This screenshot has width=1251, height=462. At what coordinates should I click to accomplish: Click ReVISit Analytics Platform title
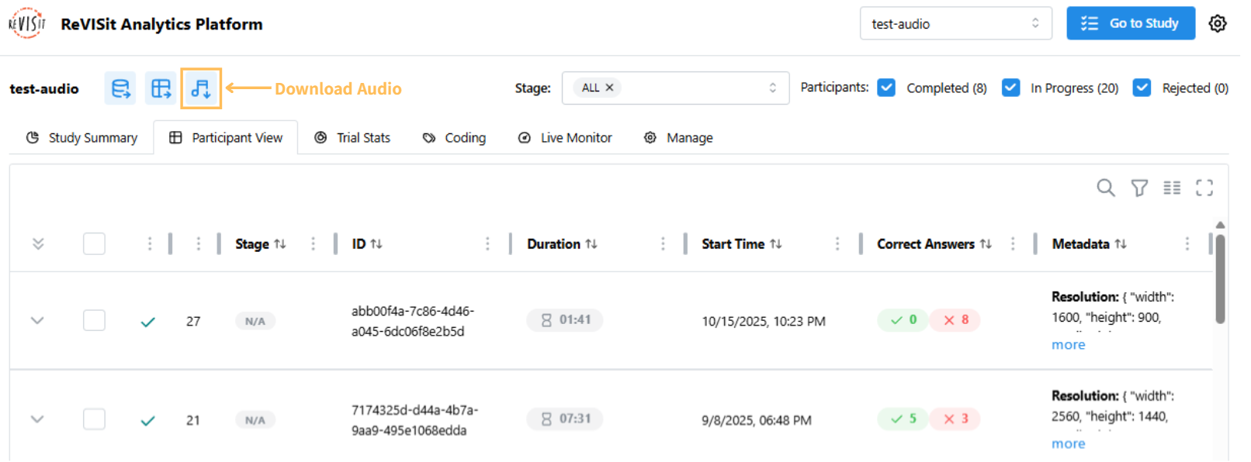(x=163, y=24)
